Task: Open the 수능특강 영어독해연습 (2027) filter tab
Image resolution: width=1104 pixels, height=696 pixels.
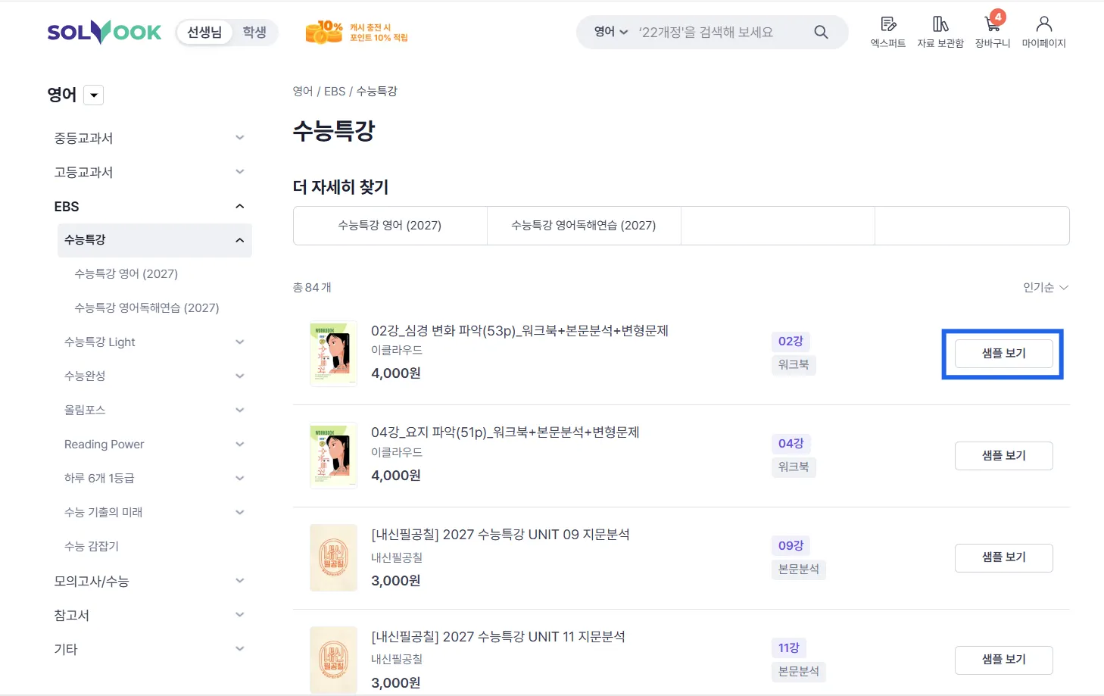Action: click(584, 226)
